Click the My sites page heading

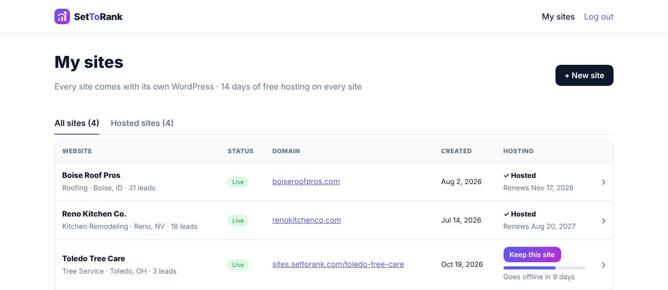(x=89, y=62)
